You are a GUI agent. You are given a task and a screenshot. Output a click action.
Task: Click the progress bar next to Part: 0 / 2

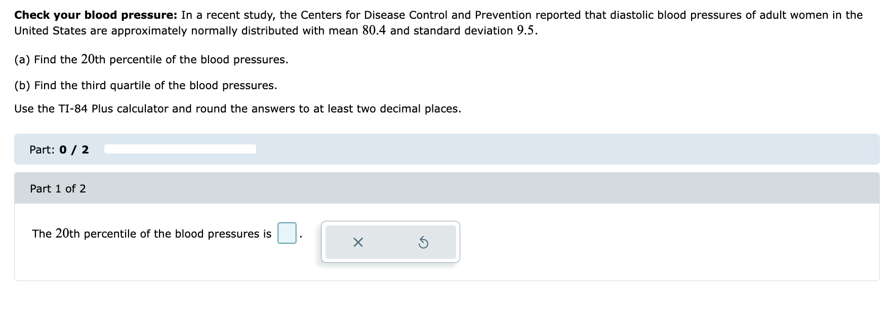179,148
